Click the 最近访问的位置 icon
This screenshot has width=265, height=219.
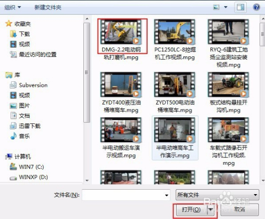(13, 54)
